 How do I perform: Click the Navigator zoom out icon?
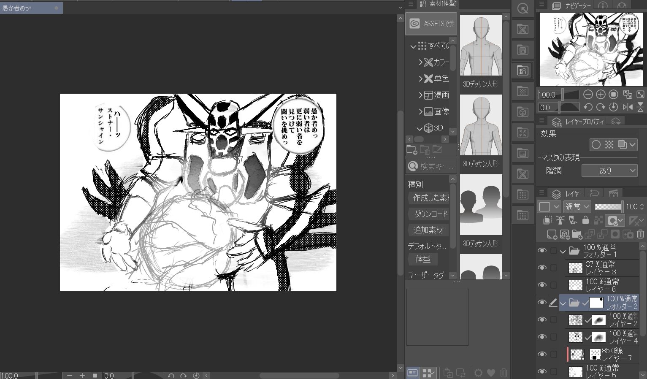tap(588, 95)
